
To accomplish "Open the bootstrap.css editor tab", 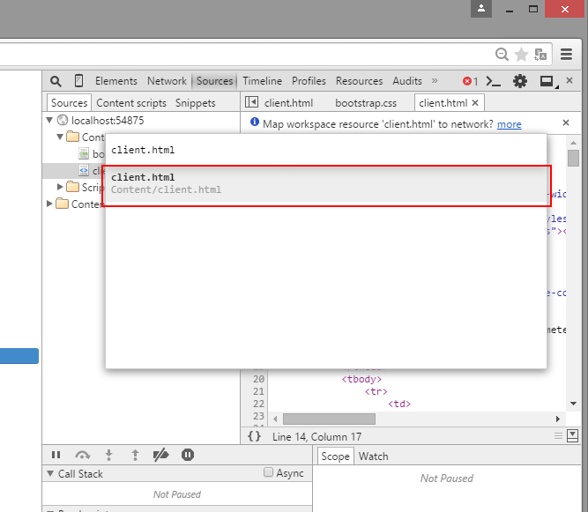I will [x=366, y=103].
